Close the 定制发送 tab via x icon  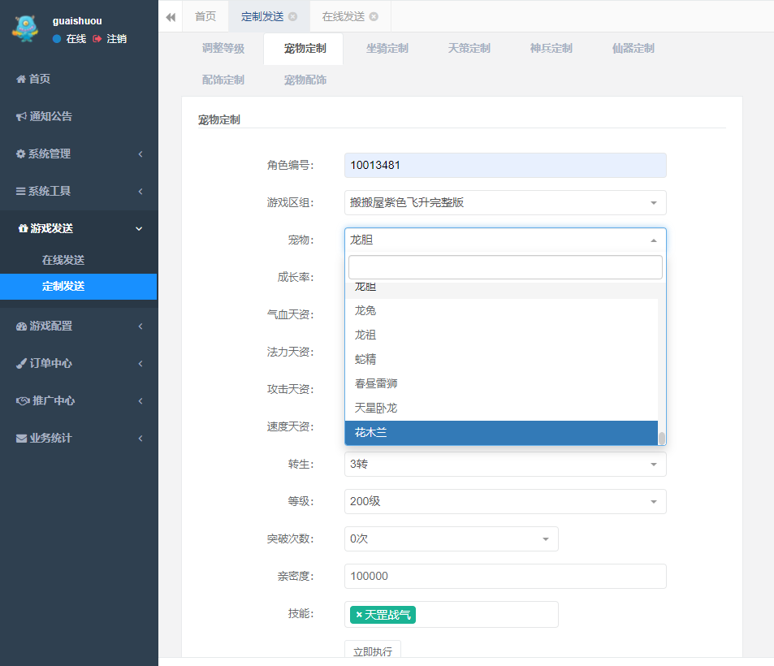click(x=292, y=16)
